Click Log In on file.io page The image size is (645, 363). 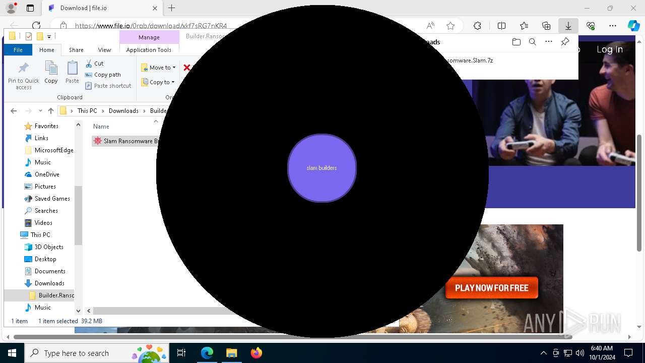point(610,49)
